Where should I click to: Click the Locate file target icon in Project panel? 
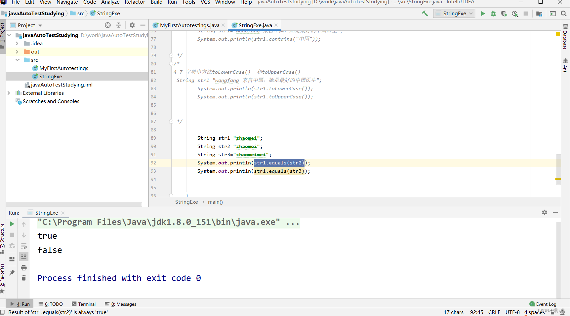(x=108, y=25)
